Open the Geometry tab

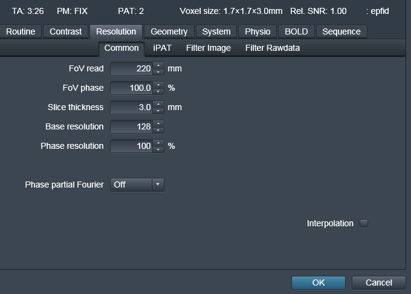169,31
